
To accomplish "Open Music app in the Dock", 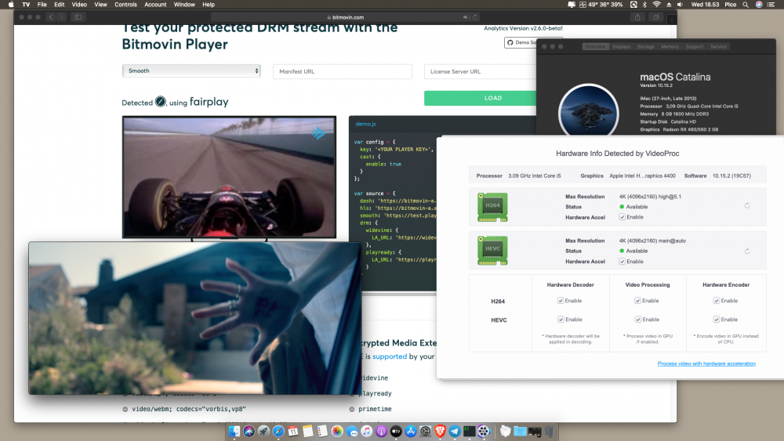I will pos(366,431).
